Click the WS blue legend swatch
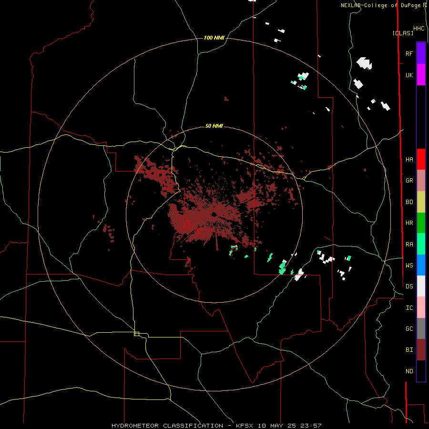Viewport: 429px width, 429px height. pos(421,265)
